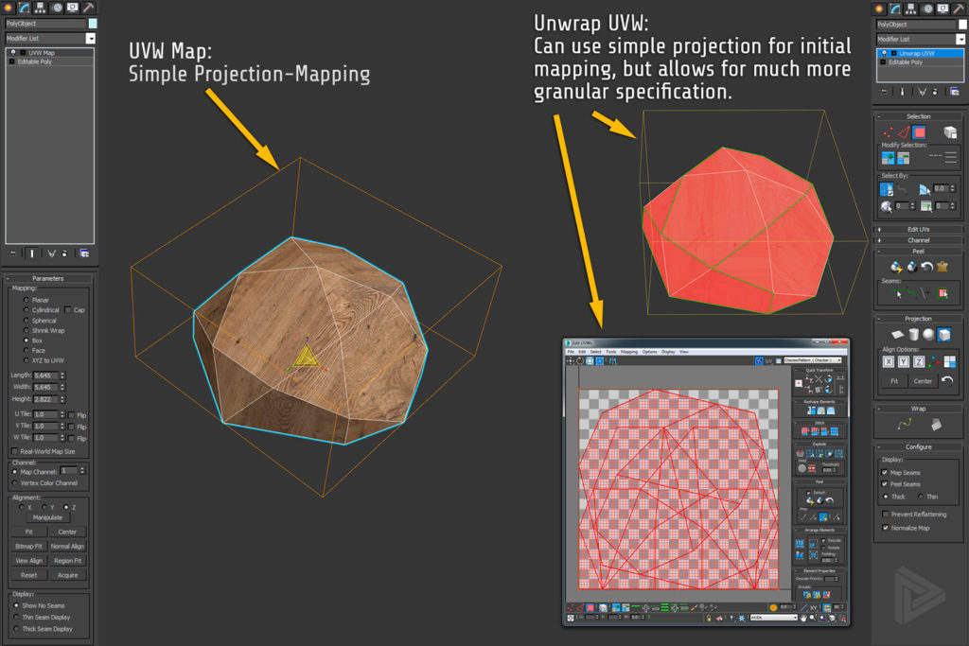This screenshot has height=646, width=969.
Task: Select vertex sub-object mode in Selection panel
Action: point(886,131)
